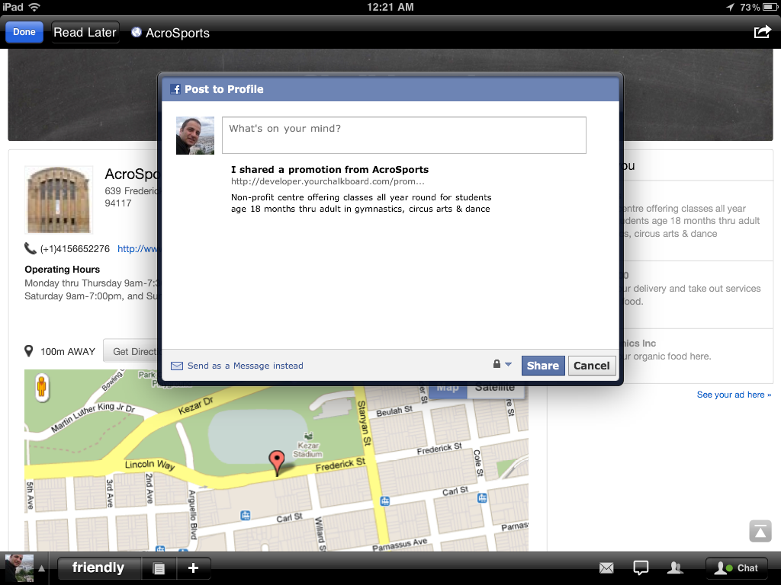The width and height of the screenshot is (781, 585).
Task: Tap the location services arrow in status bar
Action: click(x=730, y=7)
